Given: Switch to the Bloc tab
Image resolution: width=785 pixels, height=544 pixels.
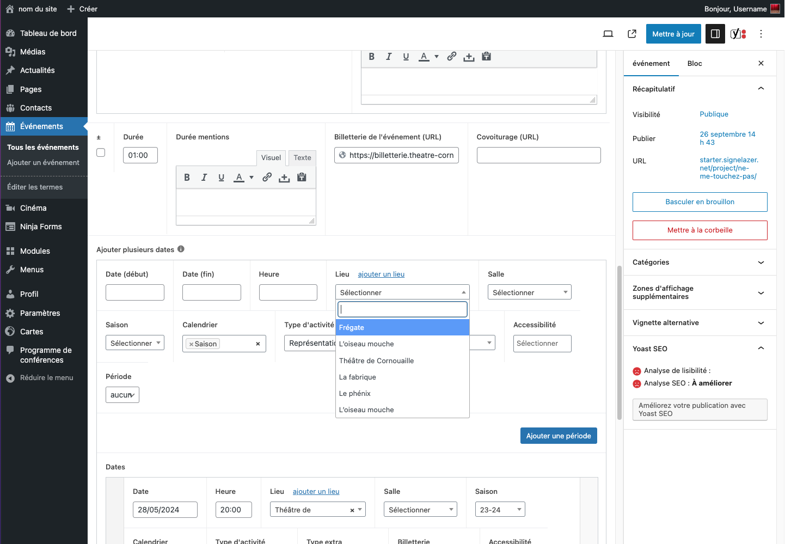Looking at the screenshot, I should pos(695,64).
